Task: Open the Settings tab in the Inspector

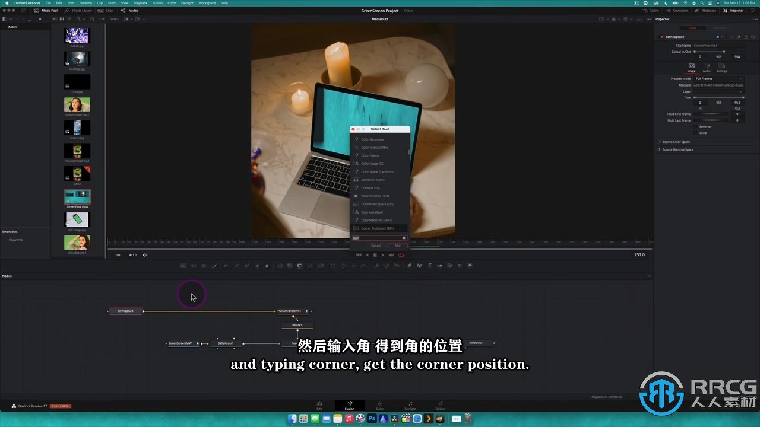Action: point(721,68)
